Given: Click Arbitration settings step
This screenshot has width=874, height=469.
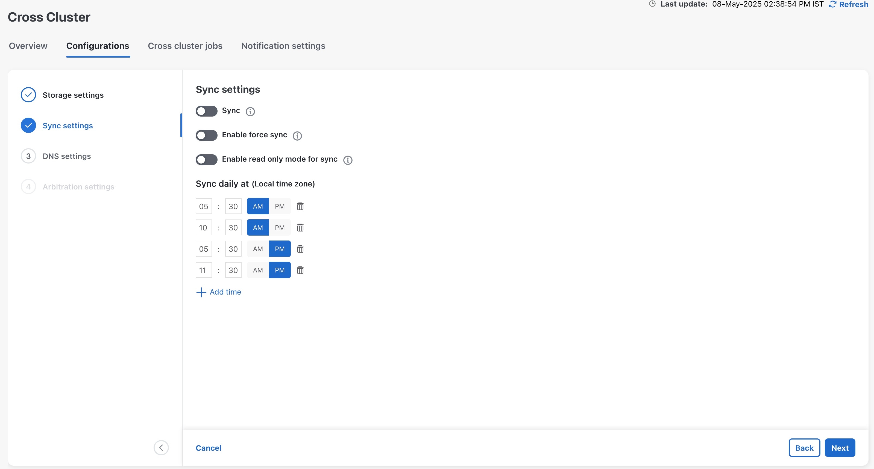Looking at the screenshot, I should (78, 187).
